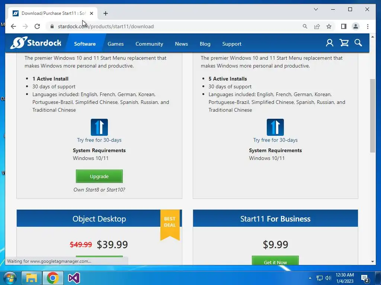
Task: Open the Software menu item
Action: click(85, 44)
